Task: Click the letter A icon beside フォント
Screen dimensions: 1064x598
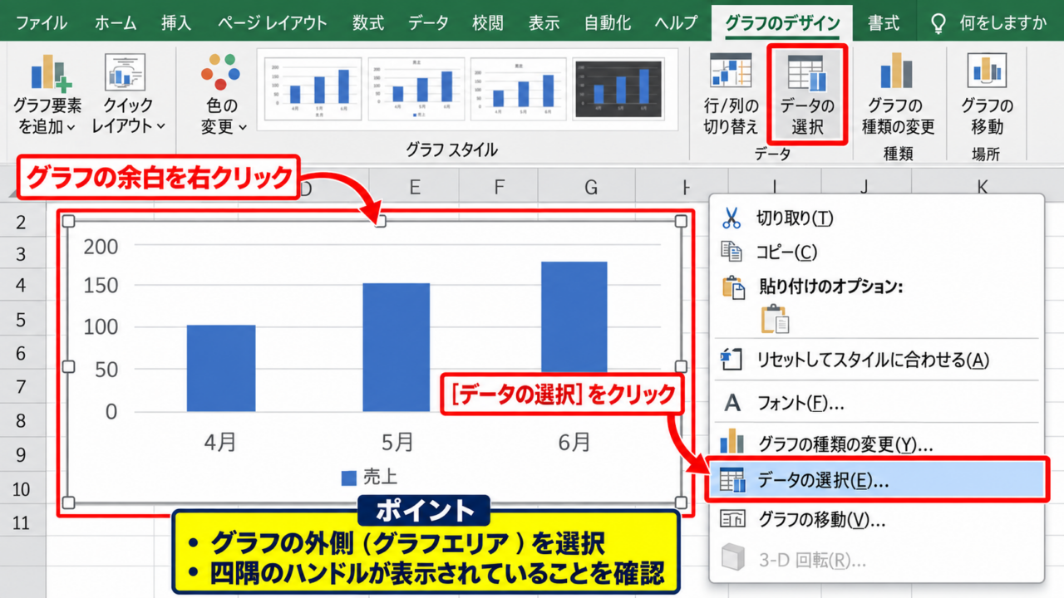Action: [732, 404]
